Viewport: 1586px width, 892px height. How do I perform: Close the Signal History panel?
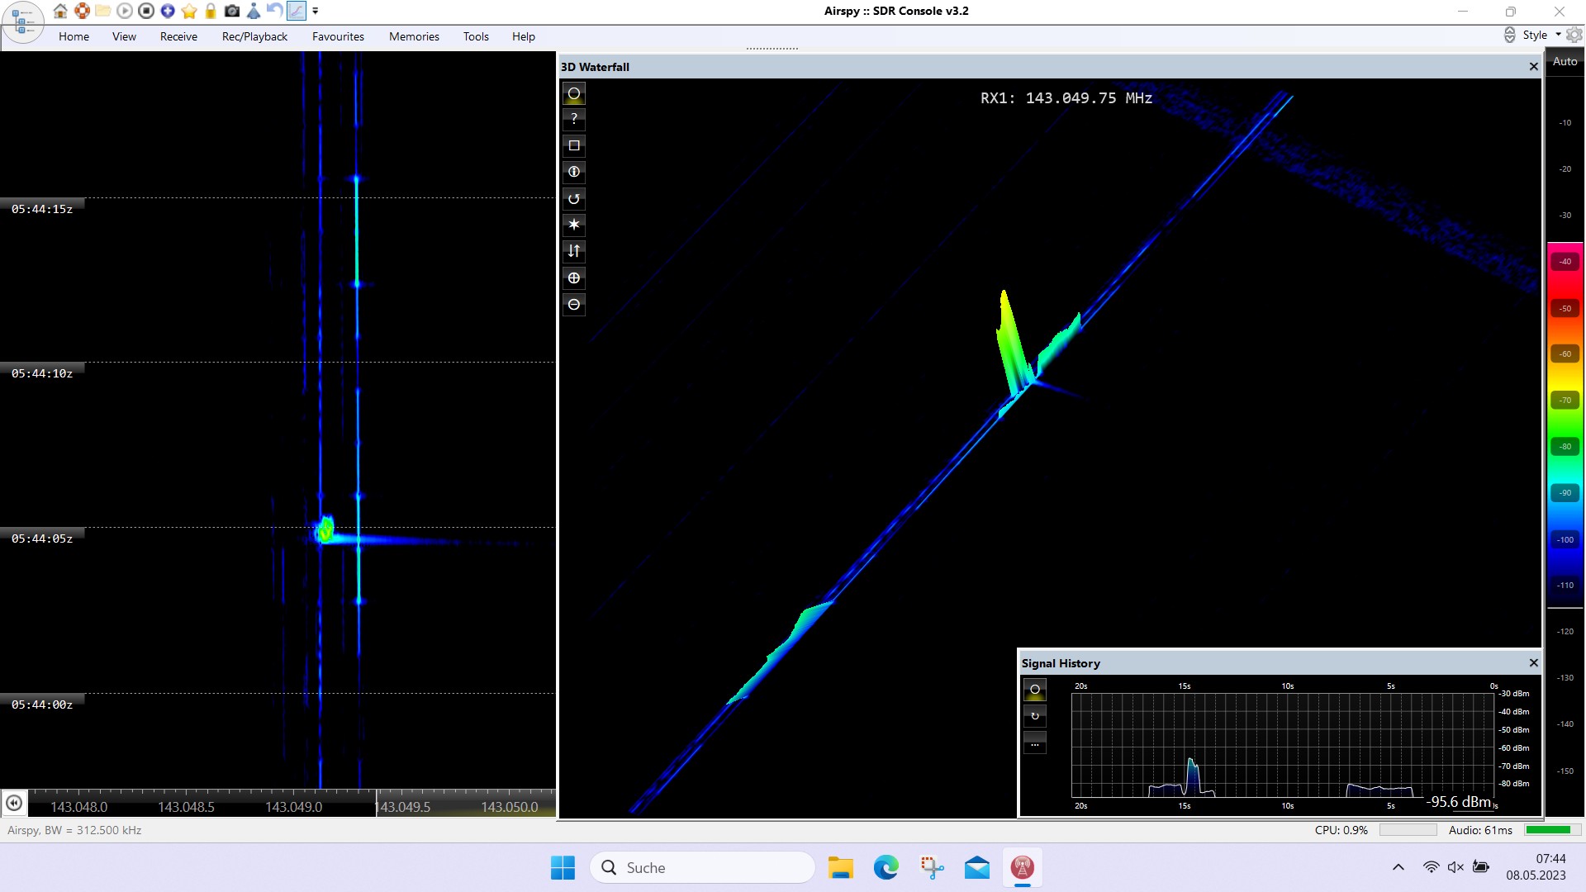click(x=1534, y=663)
